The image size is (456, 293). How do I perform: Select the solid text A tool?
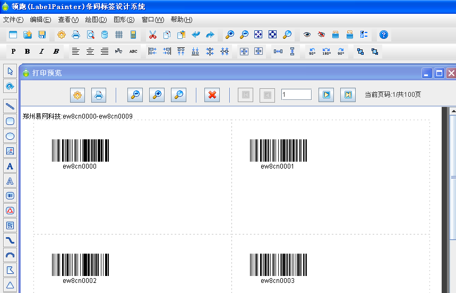10,166
